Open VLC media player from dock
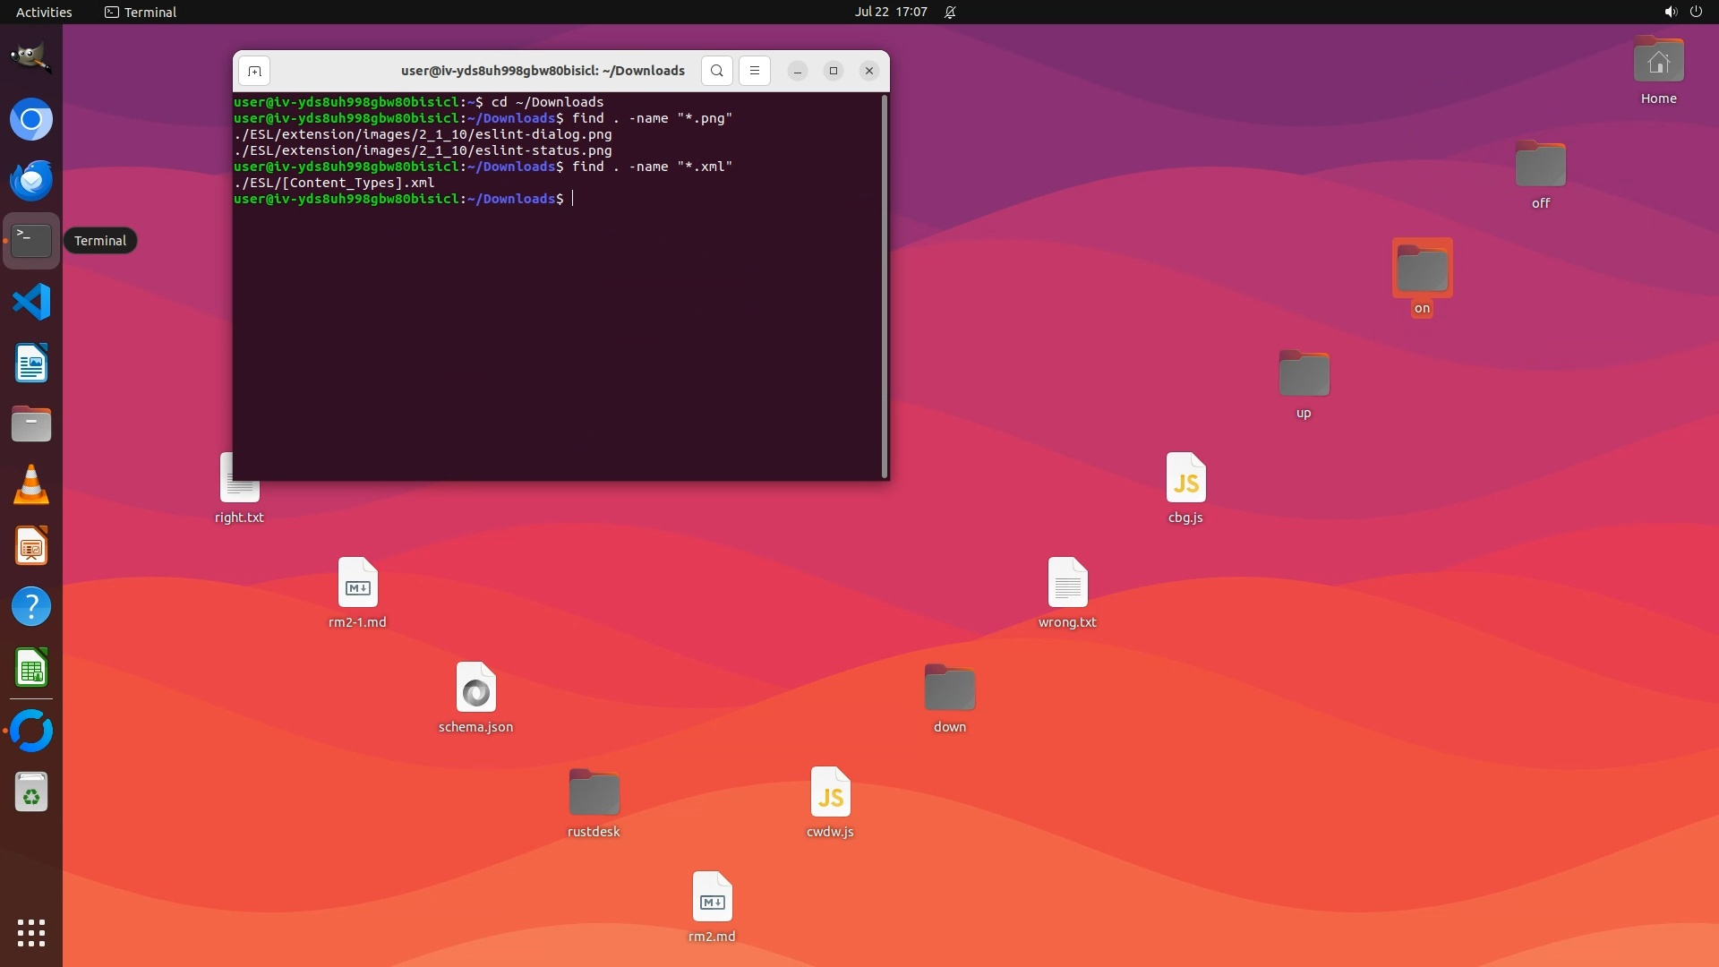 pos(31,484)
